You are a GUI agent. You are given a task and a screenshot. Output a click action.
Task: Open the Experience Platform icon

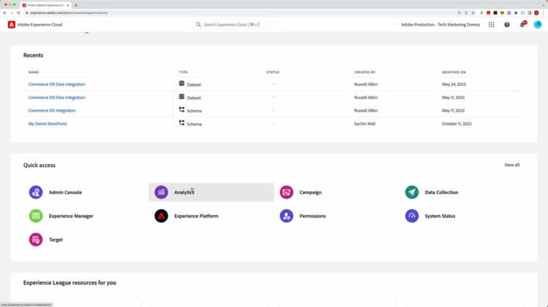point(161,216)
